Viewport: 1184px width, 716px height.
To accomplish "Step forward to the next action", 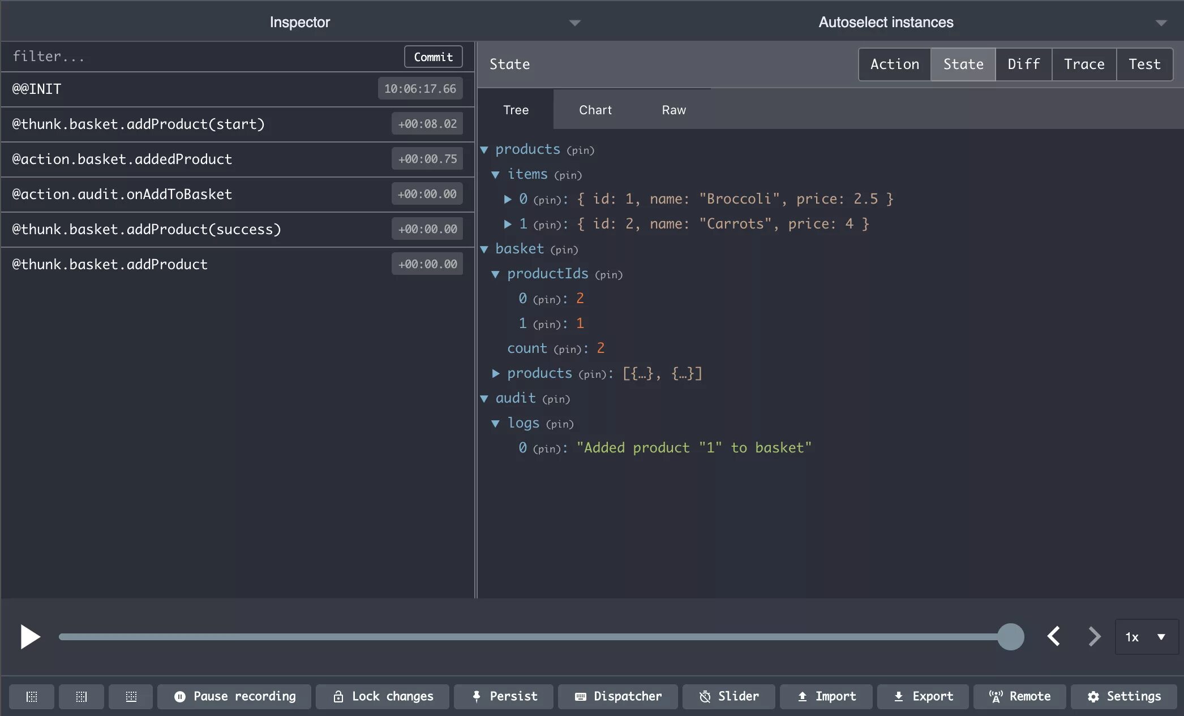I will [x=1094, y=636].
